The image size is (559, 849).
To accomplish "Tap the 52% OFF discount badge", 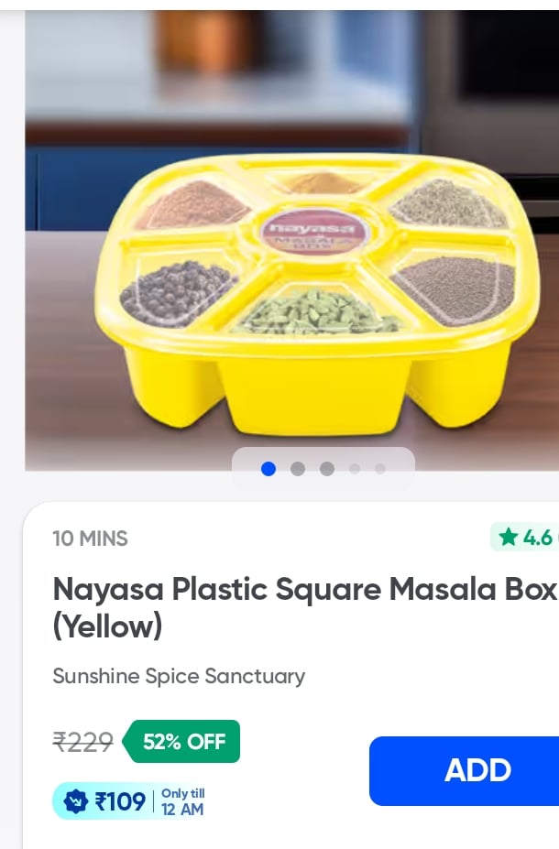I will (183, 741).
